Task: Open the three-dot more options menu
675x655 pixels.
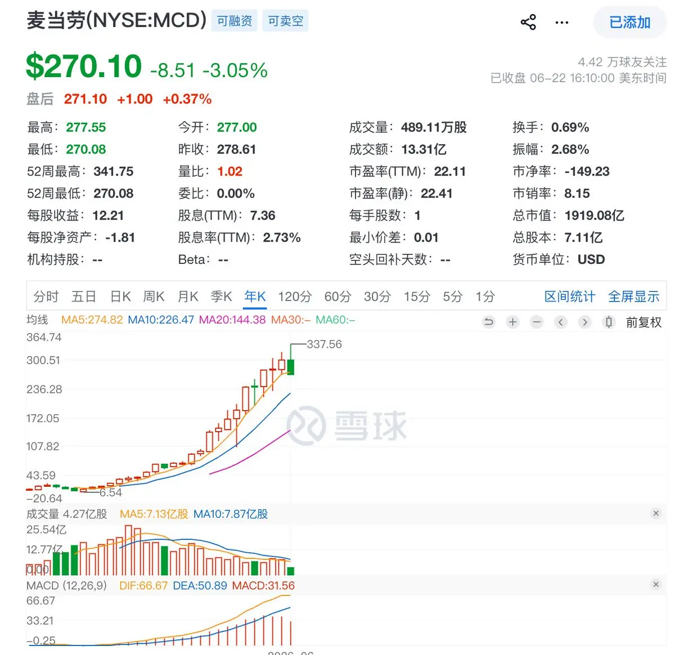Action: 561,23
